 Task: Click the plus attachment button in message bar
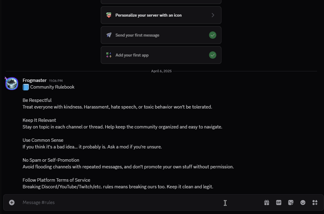tap(12, 203)
